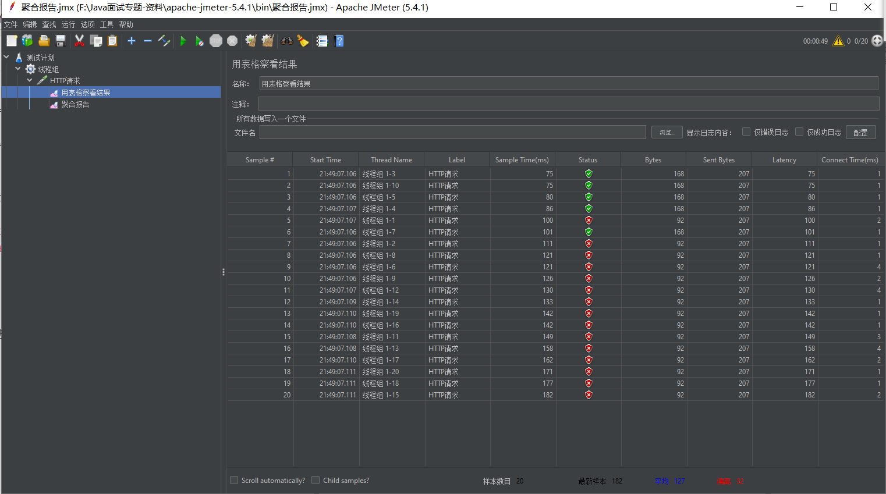Click the 配置 configure button
Screen dimensions: 886x494
click(x=860, y=132)
